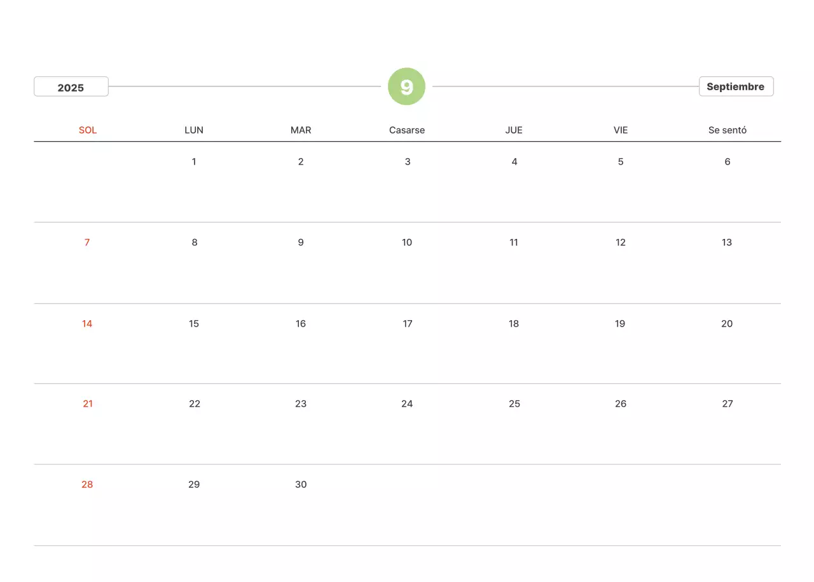Click the green month number 9 circle
The height and width of the screenshot is (582, 814).
[x=406, y=86]
